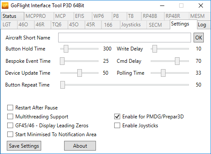The image size is (211, 154).
Task: Confirm aircraft name with OK button
Action: 199,38
